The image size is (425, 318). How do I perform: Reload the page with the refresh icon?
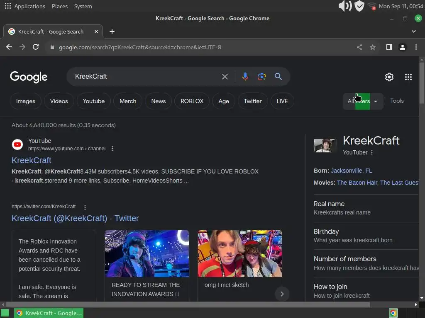(x=36, y=47)
